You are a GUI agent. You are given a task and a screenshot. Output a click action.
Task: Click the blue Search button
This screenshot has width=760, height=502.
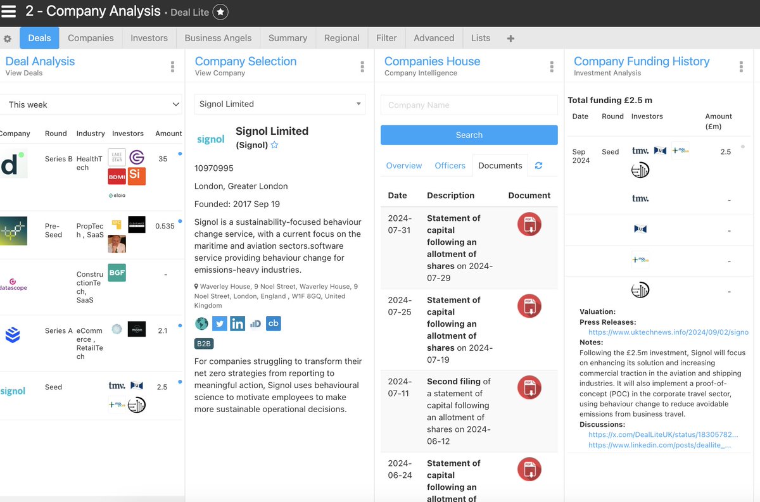pyautogui.click(x=469, y=135)
